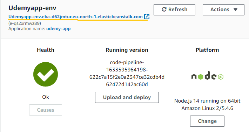This screenshot has width=249, height=132.
Task: Expand the Actions dropdown arrow
Action: (235, 9)
